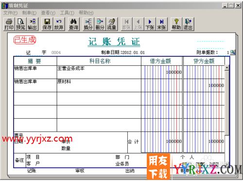
Task: Go to next voucher 下张
Action: (x=150, y=24)
